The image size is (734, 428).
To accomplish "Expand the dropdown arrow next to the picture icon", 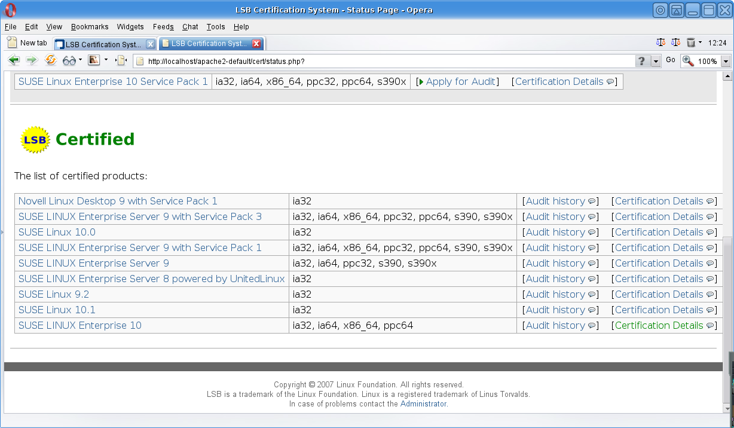I will tap(106, 60).
